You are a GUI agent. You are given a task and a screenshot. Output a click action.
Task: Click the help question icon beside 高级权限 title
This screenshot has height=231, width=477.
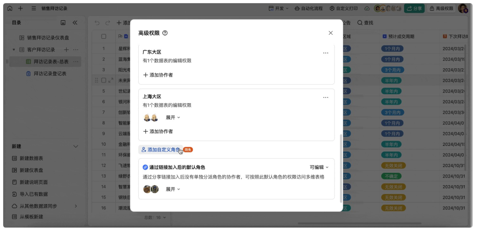coord(165,33)
